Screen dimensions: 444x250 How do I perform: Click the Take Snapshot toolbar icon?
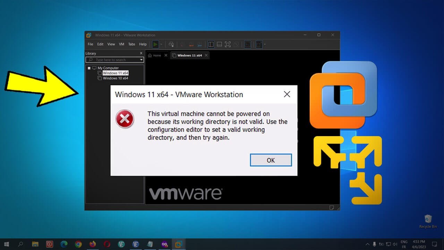tap(183, 44)
